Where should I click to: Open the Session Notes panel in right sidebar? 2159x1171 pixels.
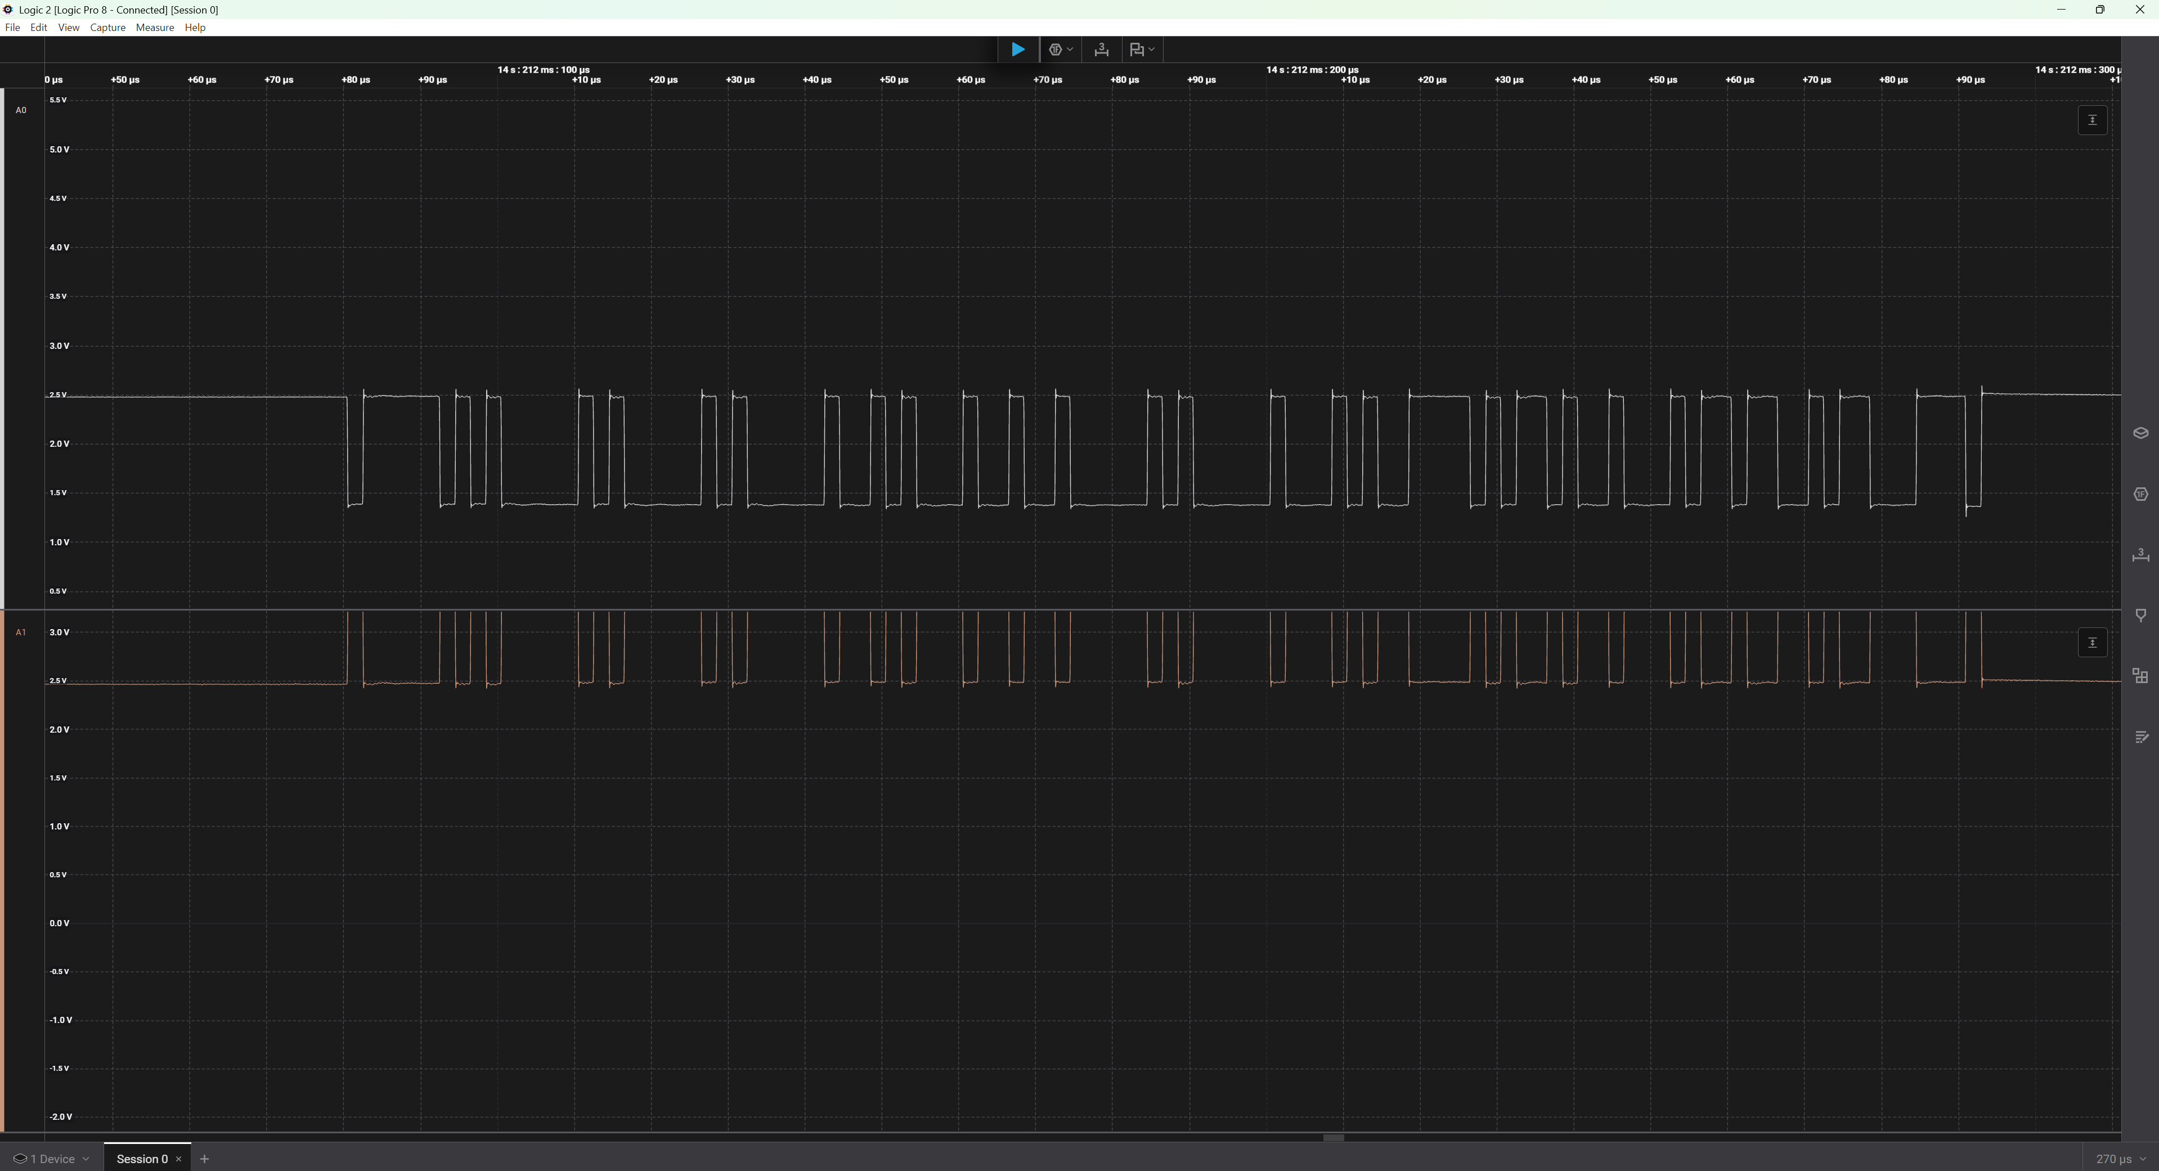2140,737
